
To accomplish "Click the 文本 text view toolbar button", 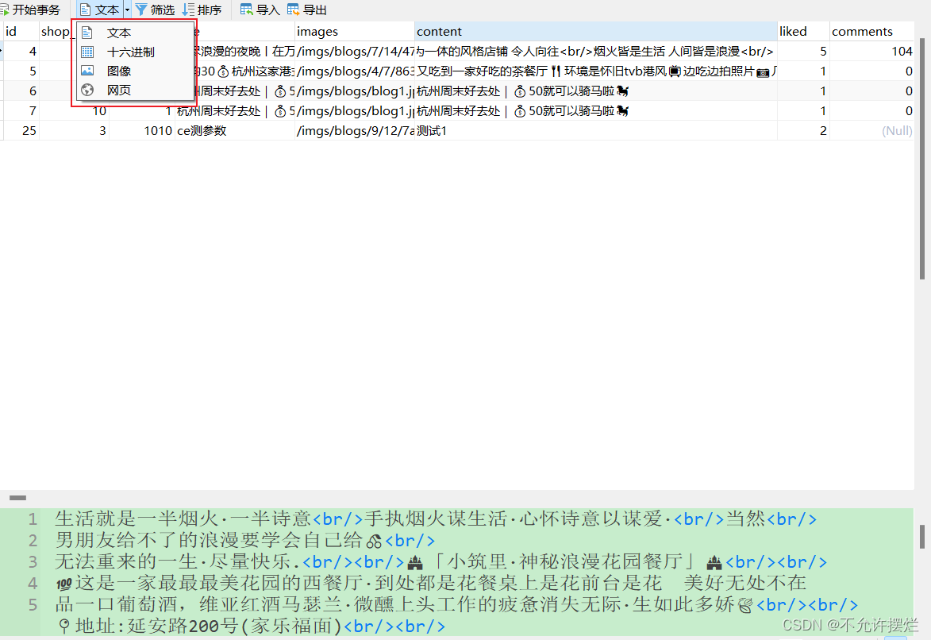I will click(100, 10).
